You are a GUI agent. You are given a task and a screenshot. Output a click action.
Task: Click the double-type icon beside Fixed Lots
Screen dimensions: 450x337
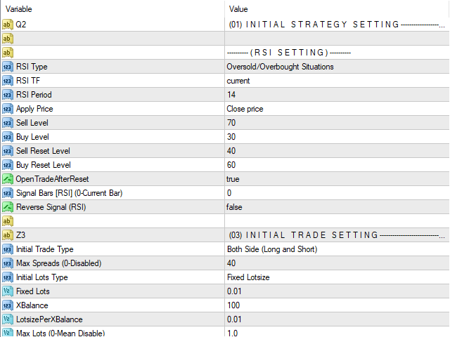tap(8, 291)
